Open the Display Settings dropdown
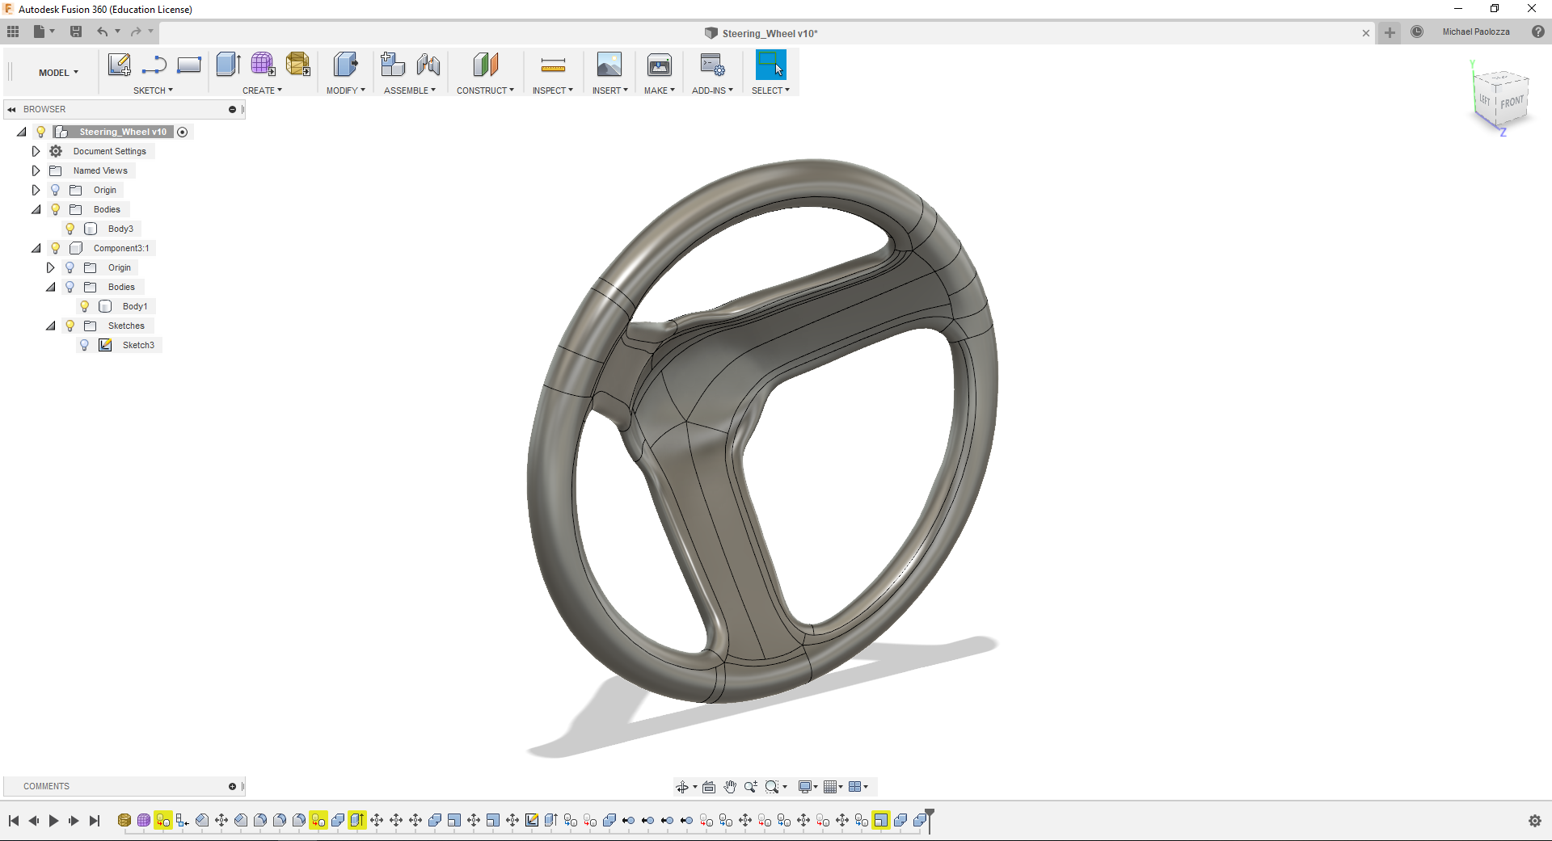This screenshot has height=841, width=1552. pyautogui.click(x=808, y=787)
